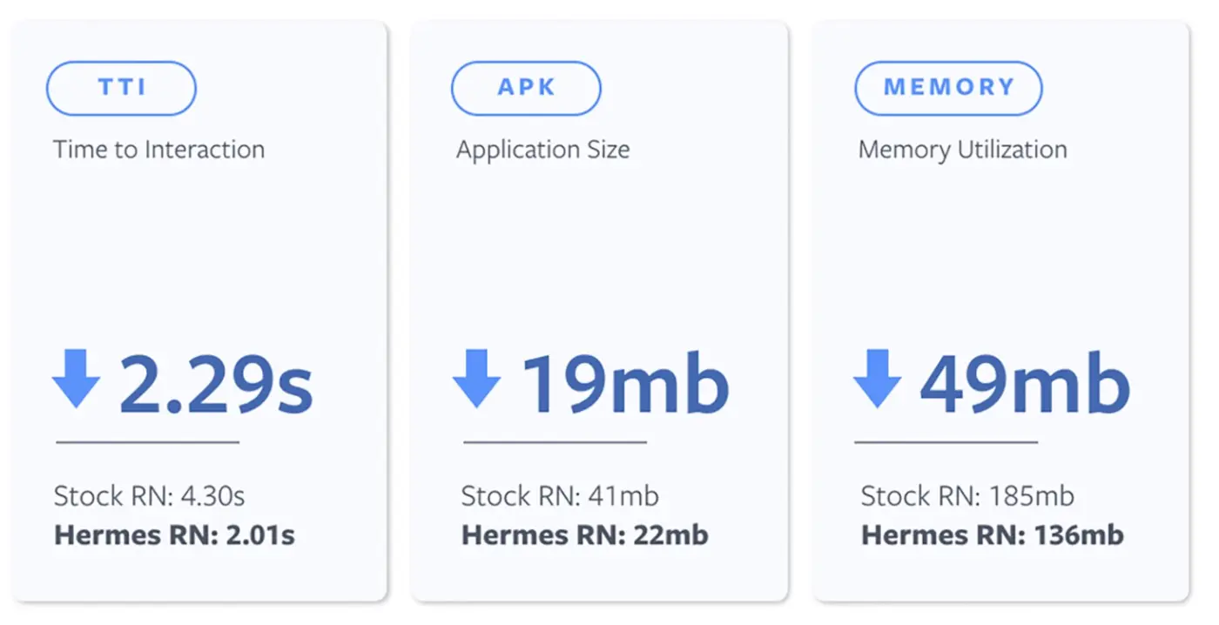Click the Stock RN: 41mb text
Image resolution: width=1219 pixels, height=625 pixels.
(x=559, y=496)
